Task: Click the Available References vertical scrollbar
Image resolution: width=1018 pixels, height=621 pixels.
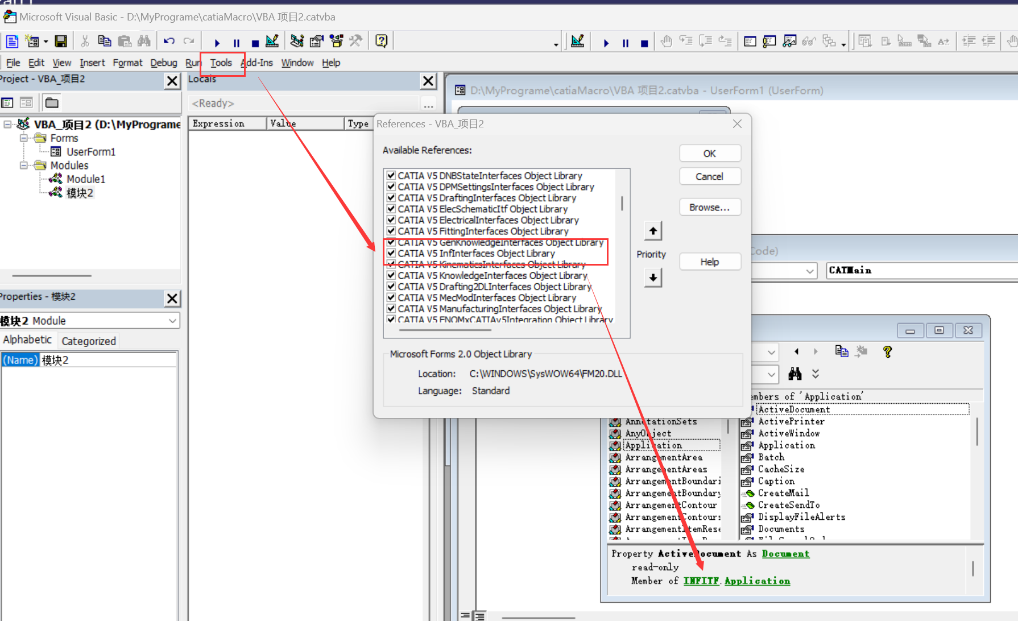Action: tap(622, 204)
